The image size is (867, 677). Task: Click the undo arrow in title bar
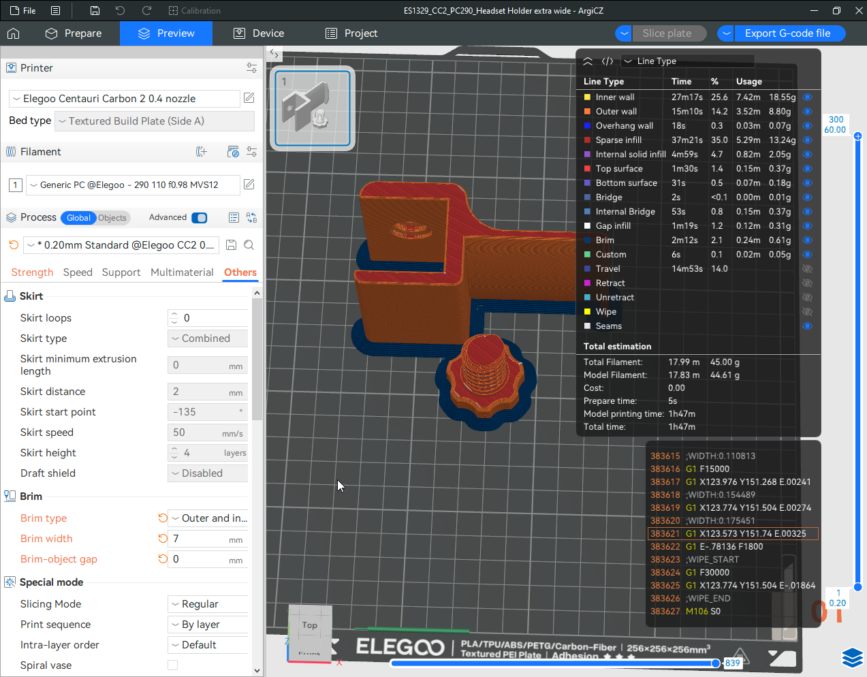click(x=120, y=11)
